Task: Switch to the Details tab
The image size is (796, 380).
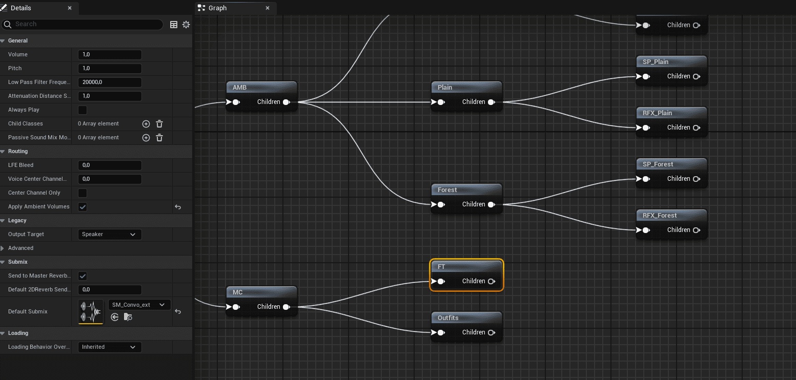Action: point(21,8)
